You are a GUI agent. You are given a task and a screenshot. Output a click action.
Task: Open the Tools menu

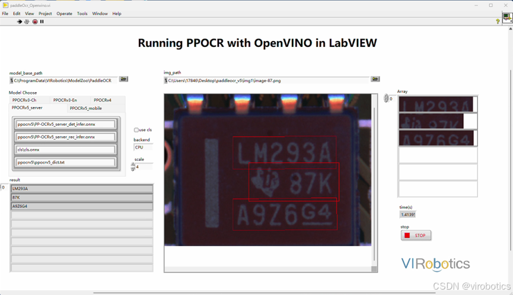(x=82, y=14)
